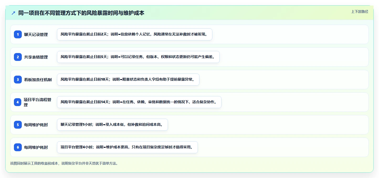379x178 pixels.
Task: Click the number 6 badge
Action: coord(18,147)
